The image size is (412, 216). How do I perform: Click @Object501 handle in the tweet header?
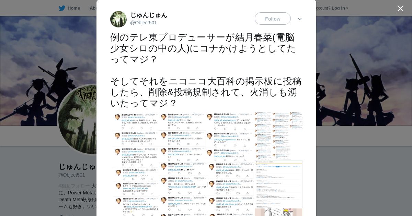(x=144, y=23)
